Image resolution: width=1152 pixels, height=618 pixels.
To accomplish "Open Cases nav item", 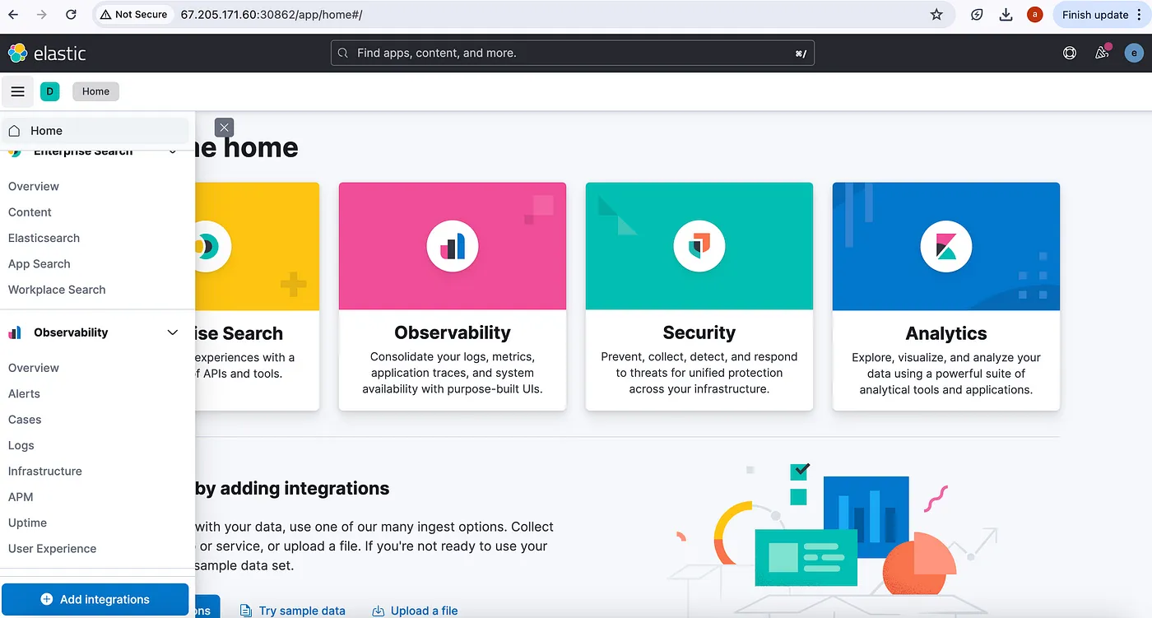I will pyautogui.click(x=25, y=420).
